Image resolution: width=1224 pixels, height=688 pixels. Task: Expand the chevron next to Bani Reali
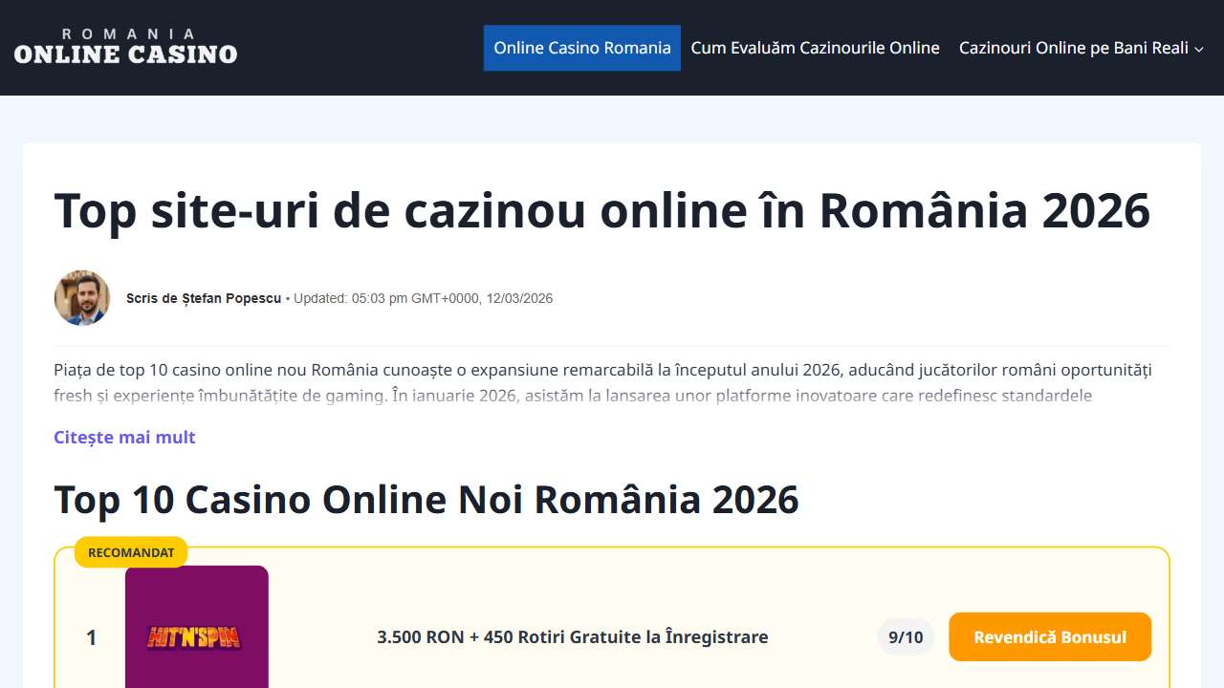coord(1199,49)
